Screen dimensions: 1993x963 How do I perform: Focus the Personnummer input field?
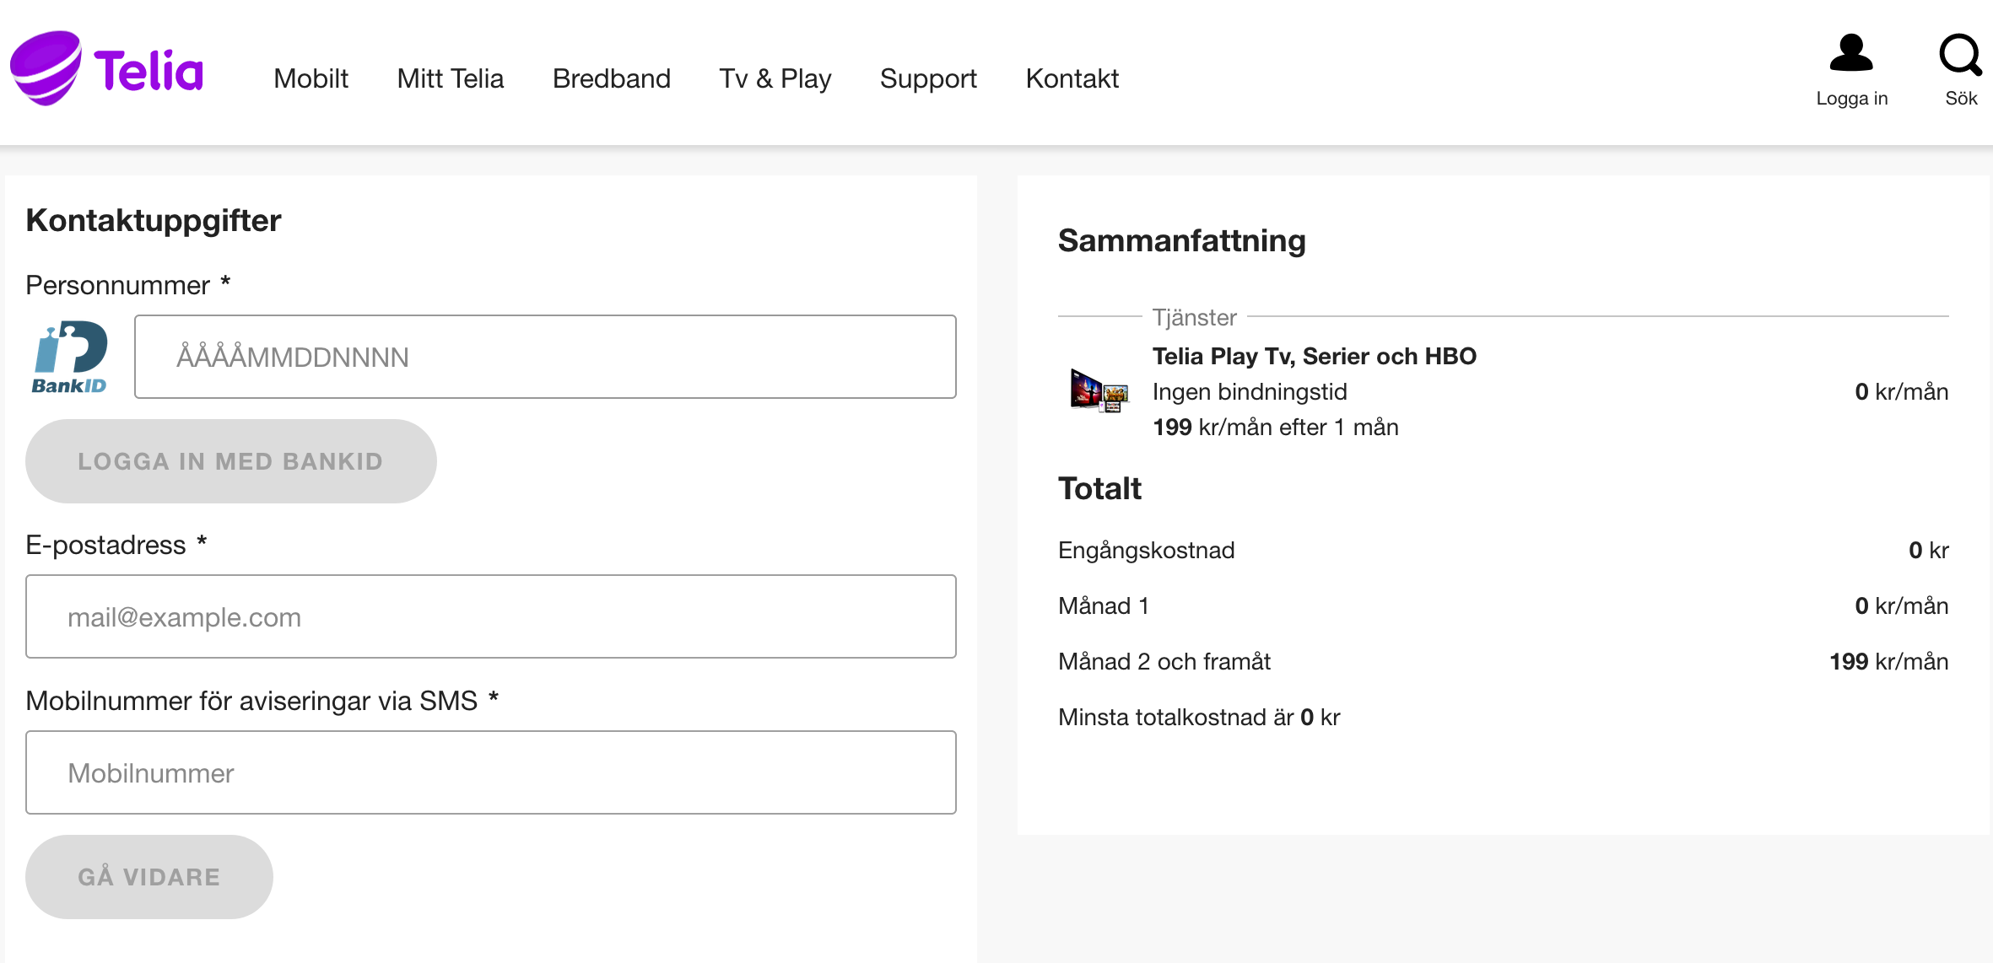(544, 357)
